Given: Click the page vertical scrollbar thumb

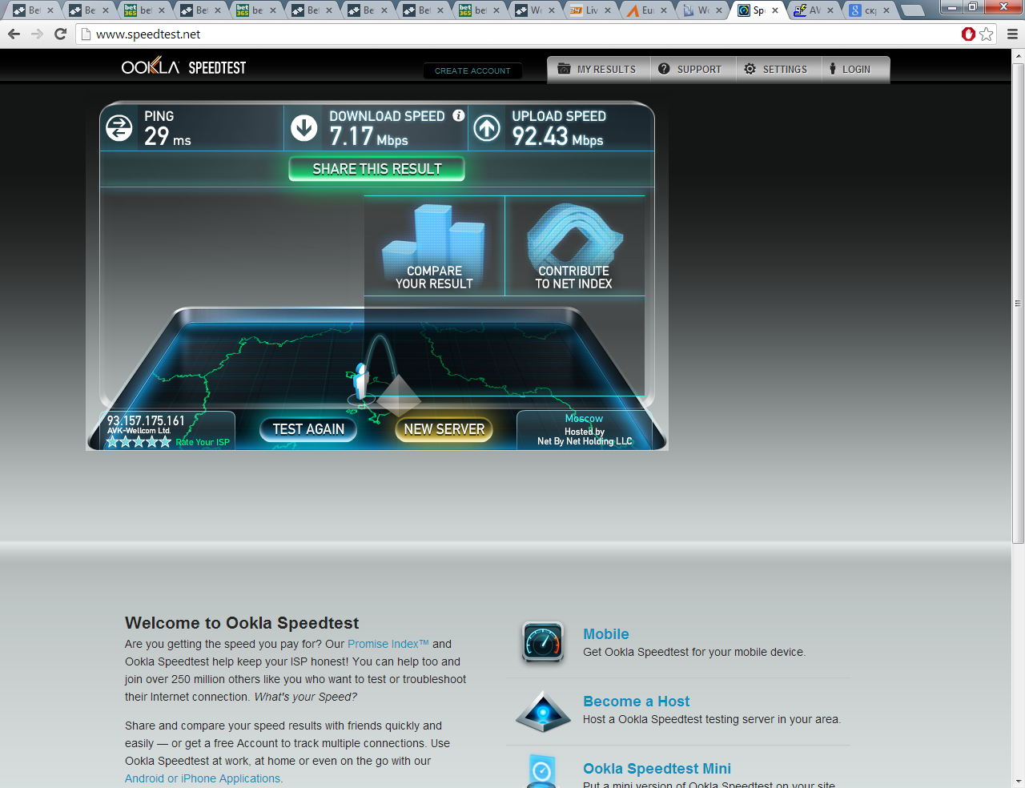Looking at the screenshot, I should tap(1018, 303).
